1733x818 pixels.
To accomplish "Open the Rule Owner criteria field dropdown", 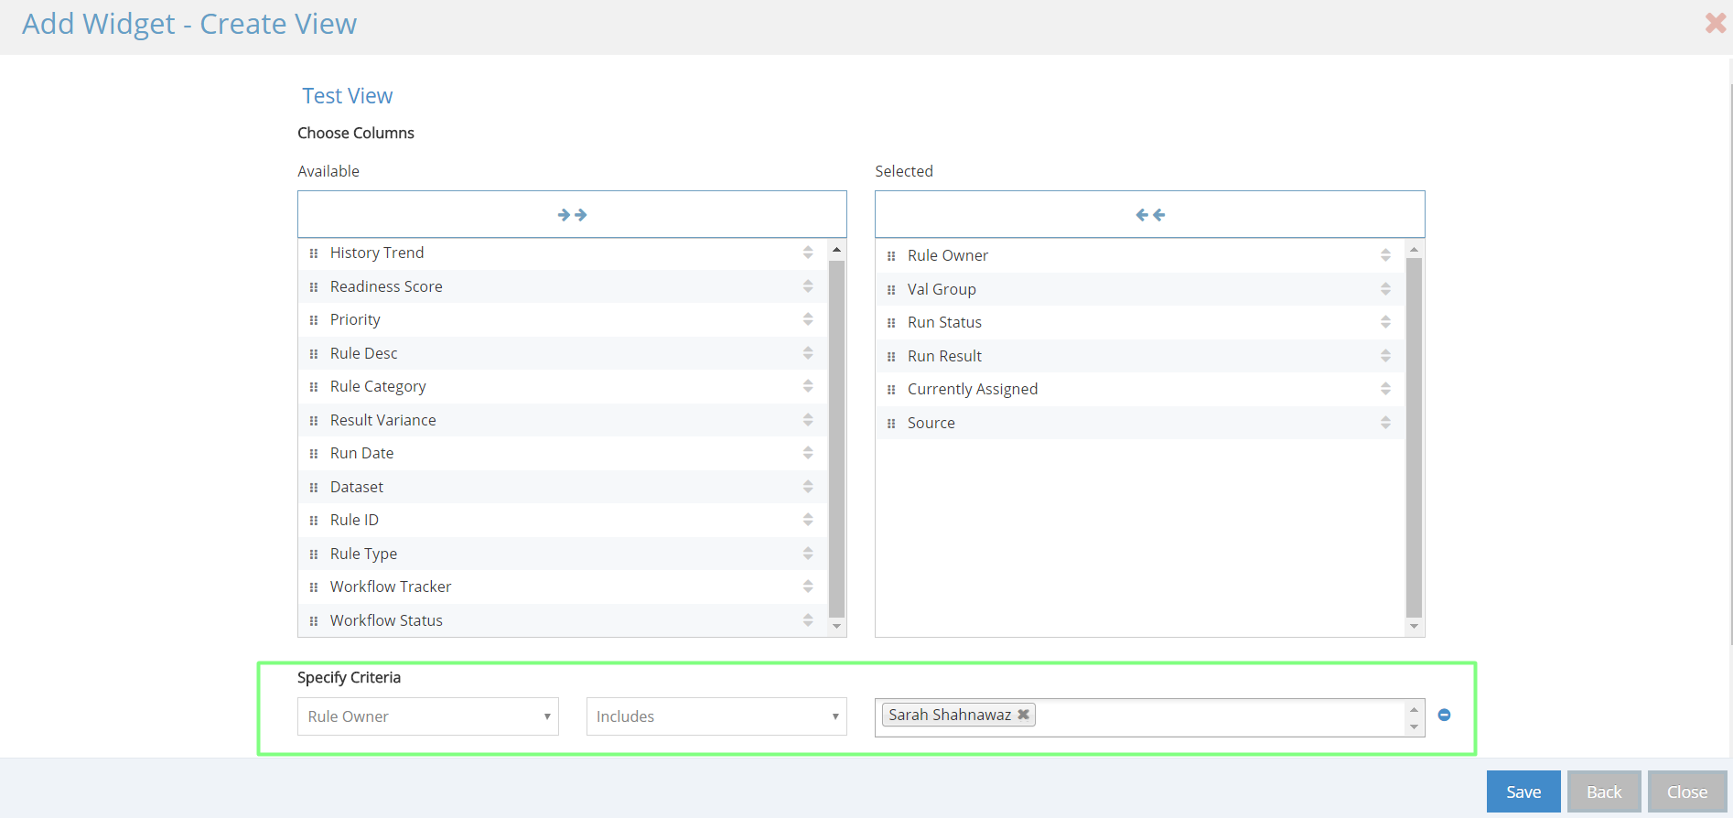I will point(428,716).
